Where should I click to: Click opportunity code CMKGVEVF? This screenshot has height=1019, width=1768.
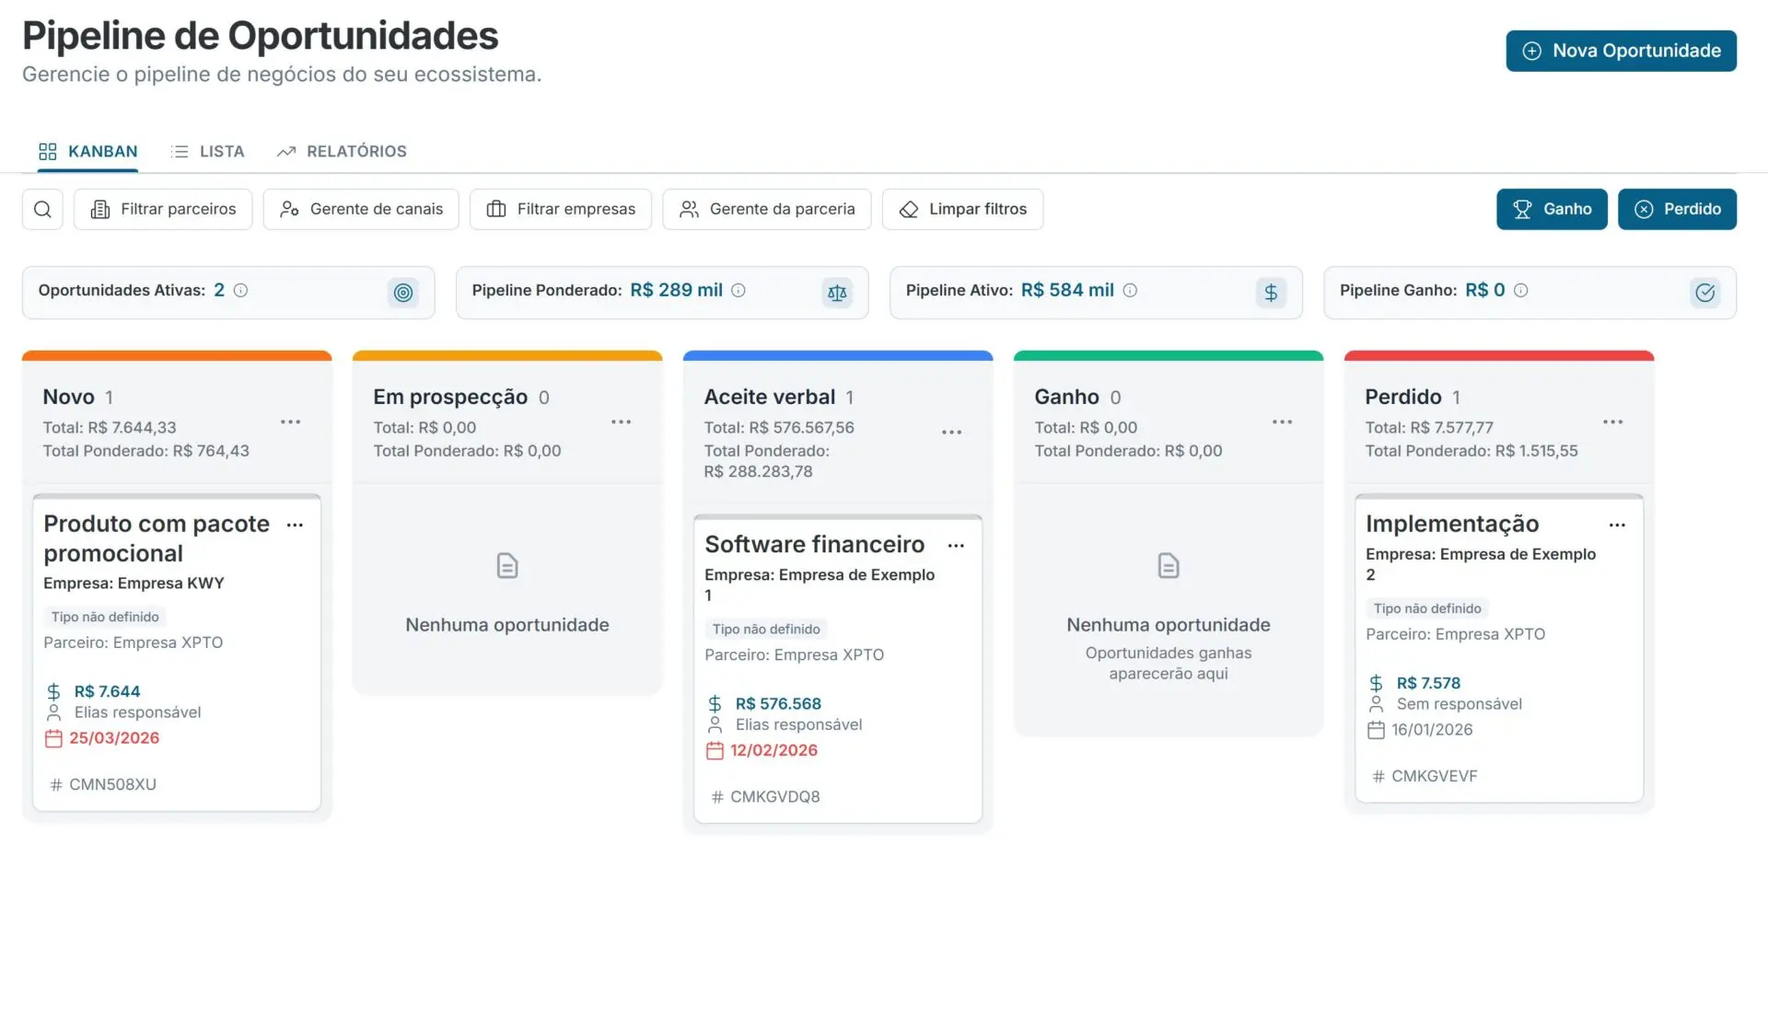(x=1434, y=777)
